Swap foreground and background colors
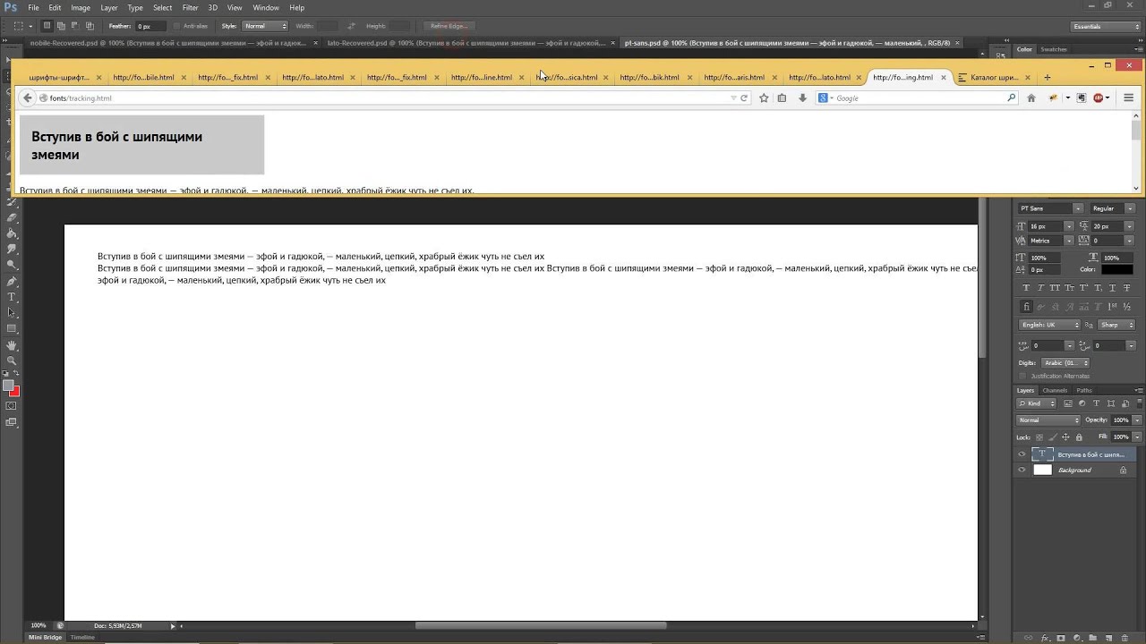 [x=15, y=373]
